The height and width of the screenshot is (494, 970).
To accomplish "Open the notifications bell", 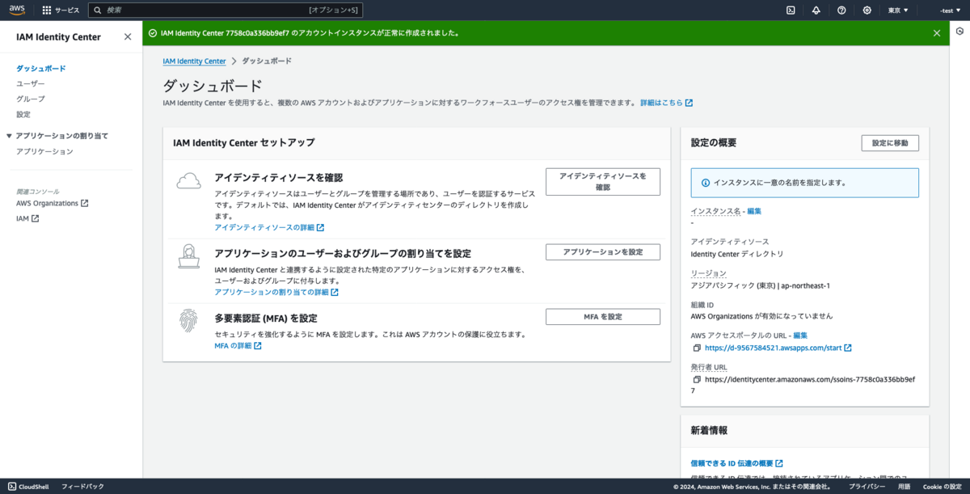I will point(816,11).
